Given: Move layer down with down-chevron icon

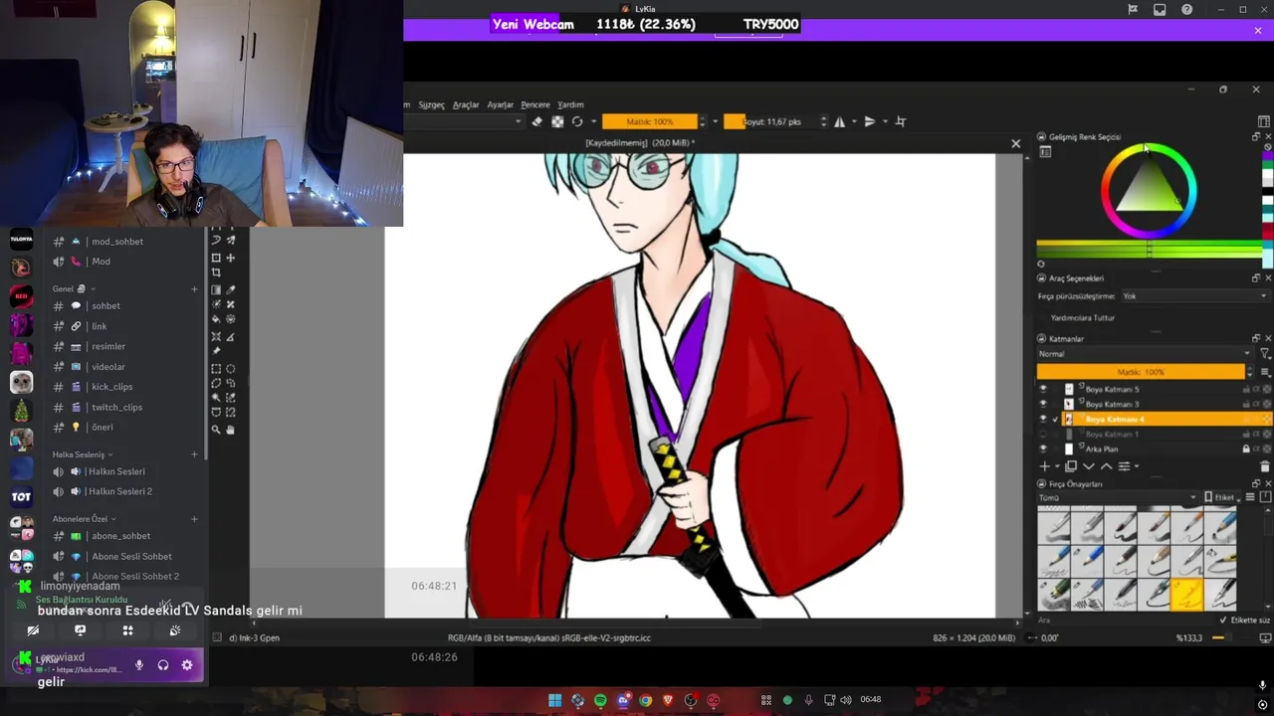Looking at the screenshot, I should pos(1089,465).
